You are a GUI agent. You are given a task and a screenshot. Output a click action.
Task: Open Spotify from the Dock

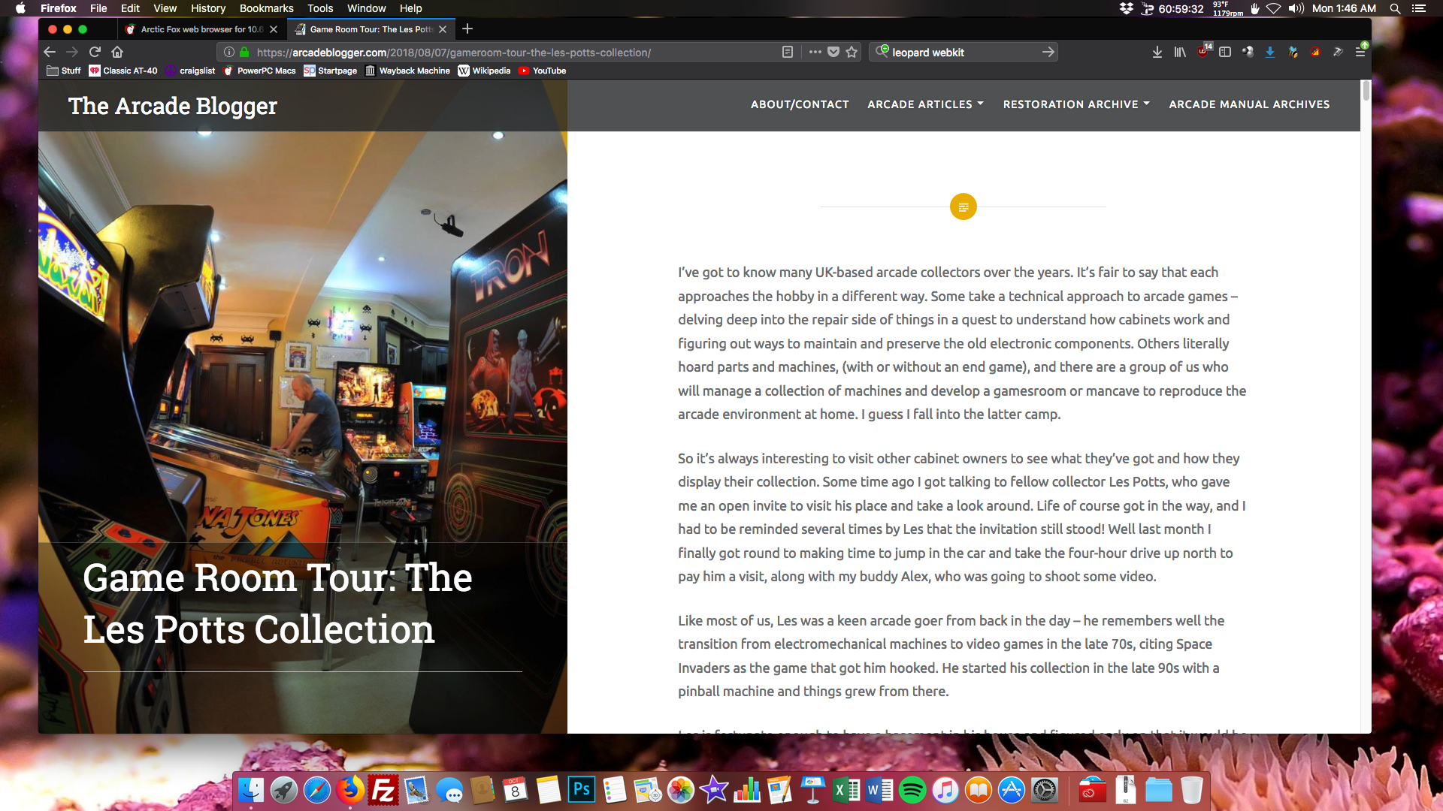click(x=912, y=790)
